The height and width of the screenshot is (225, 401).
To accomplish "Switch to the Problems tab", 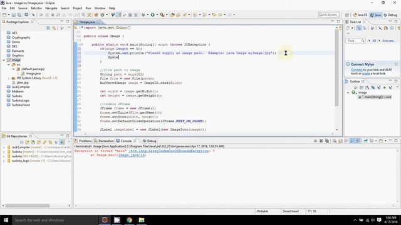I will [x=83, y=141].
